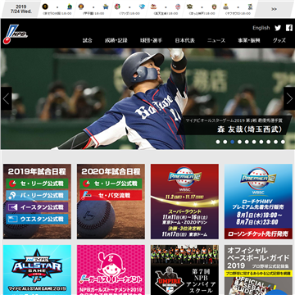Show previous carousel slide with left arrow
Viewport: 295px width, 295px height.
(x=6, y=98)
